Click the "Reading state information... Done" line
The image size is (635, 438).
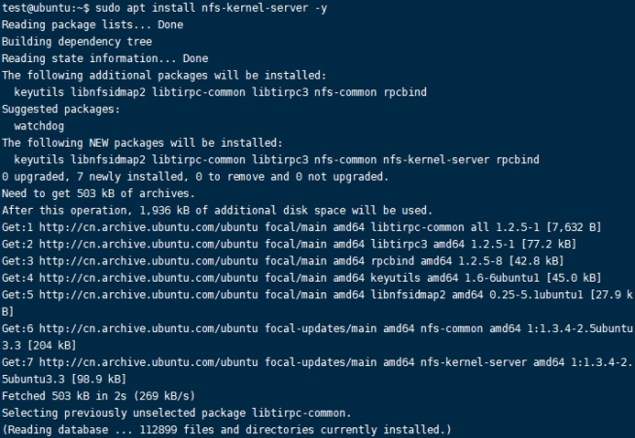[x=105, y=58]
